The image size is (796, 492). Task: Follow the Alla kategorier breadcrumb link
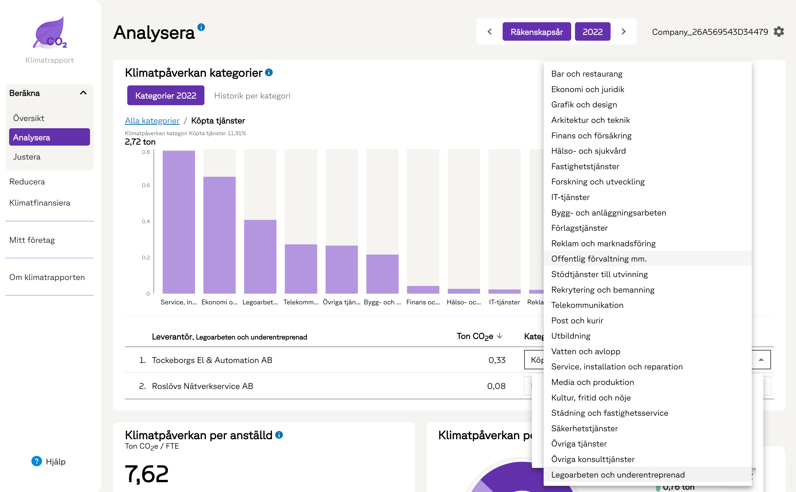152,121
